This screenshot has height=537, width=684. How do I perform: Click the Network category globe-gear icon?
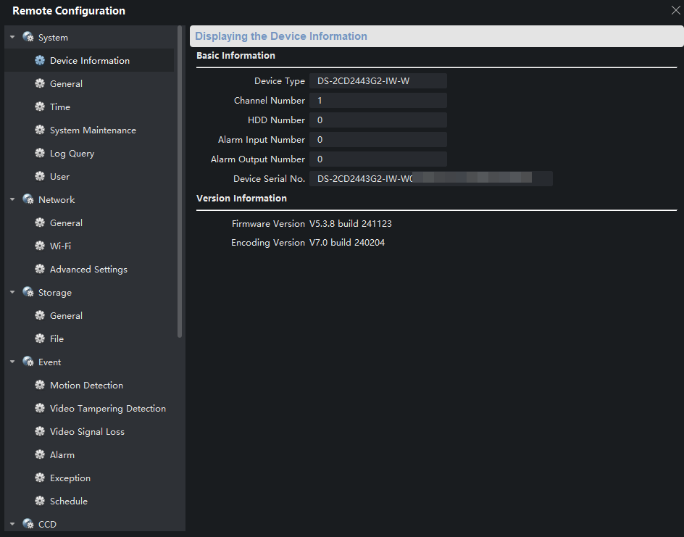[x=28, y=200]
